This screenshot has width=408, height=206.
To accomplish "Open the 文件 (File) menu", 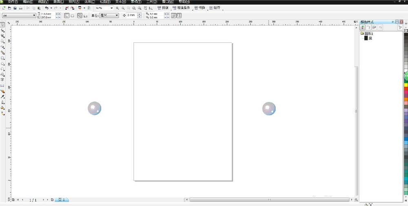I will (x=13, y=2).
